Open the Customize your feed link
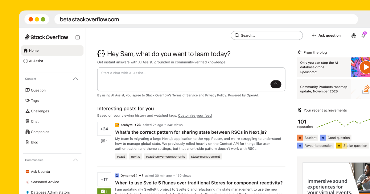Image resolution: width=370 pixels, height=194 pixels. tap(195, 115)
